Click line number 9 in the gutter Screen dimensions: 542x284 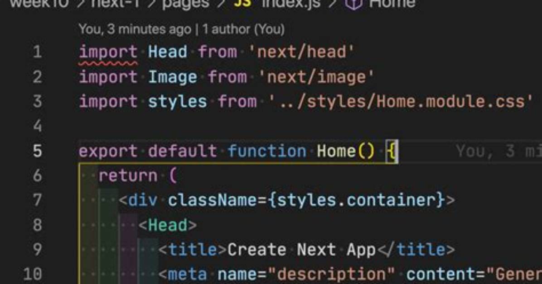pos(37,250)
